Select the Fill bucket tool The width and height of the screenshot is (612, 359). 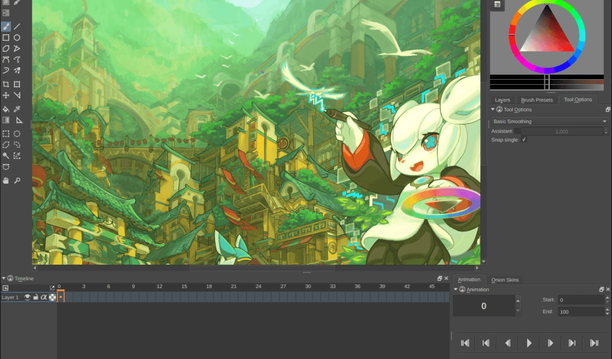(6, 109)
